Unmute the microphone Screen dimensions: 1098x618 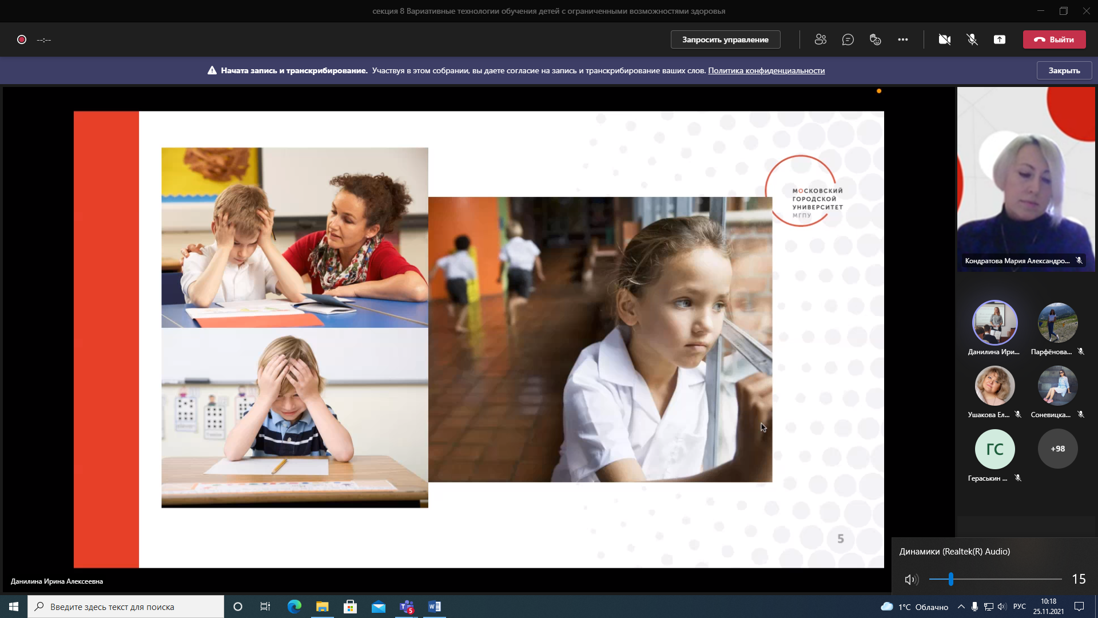(972, 39)
